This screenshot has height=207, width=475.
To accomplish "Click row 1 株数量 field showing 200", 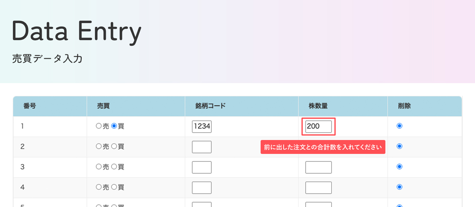I will point(318,127).
